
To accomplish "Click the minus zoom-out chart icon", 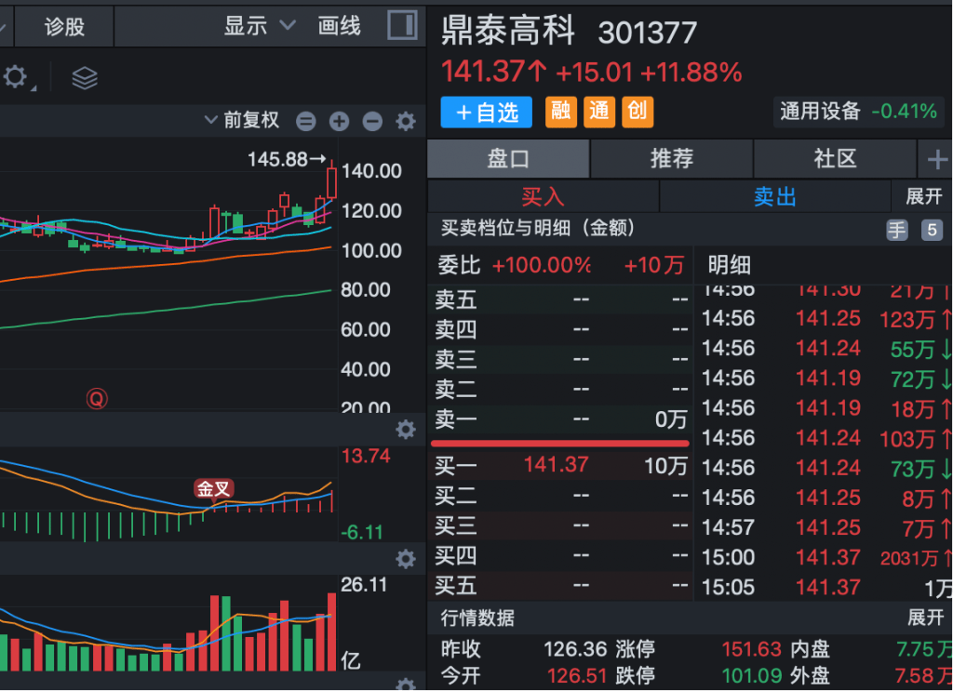I will [372, 121].
